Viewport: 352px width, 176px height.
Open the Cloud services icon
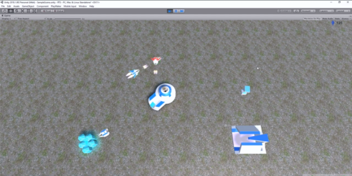tap(296, 11)
